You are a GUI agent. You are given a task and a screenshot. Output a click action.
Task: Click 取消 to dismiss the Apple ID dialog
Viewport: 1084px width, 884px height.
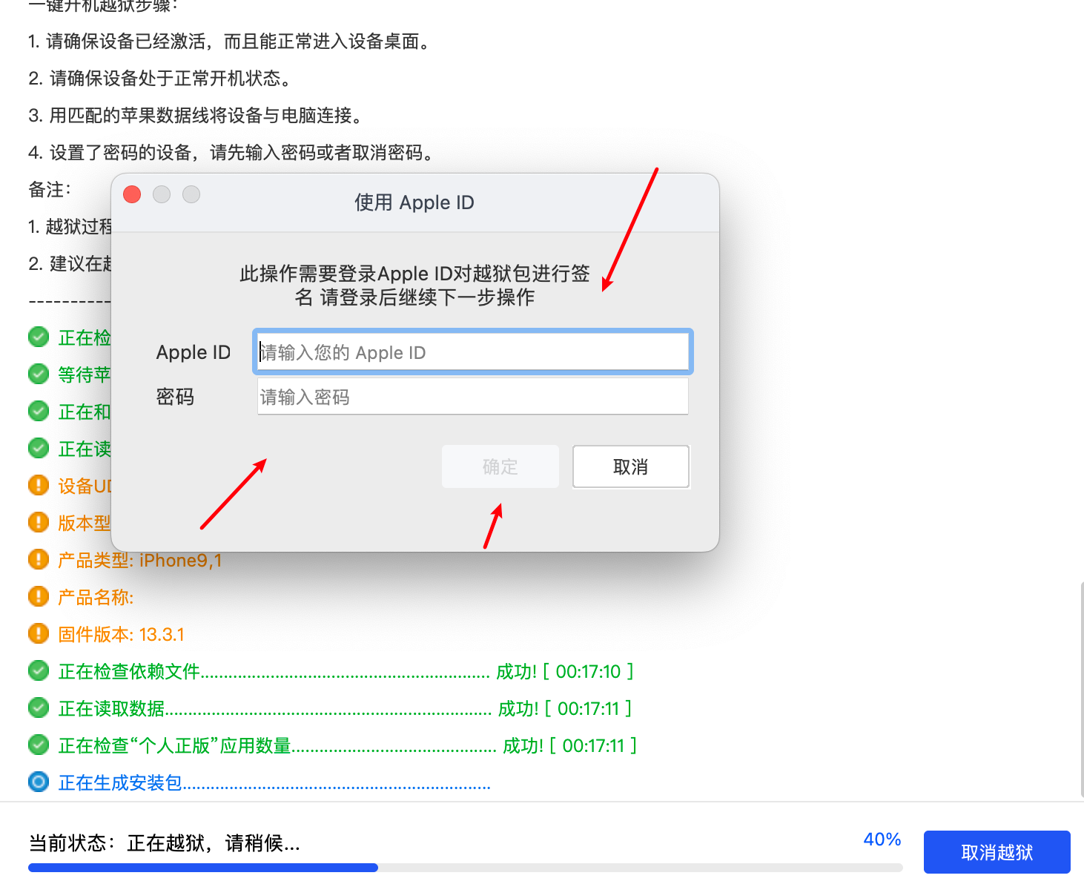(x=631, y=466)
